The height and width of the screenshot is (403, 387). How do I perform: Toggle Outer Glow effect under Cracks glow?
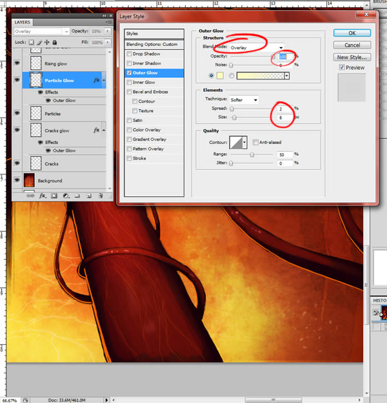[x=48, y=150]
